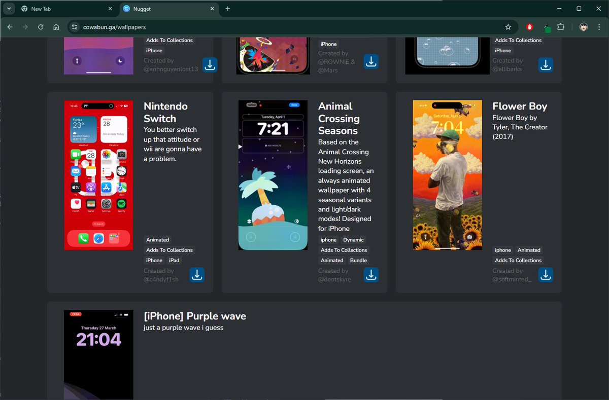Click iPhone tag above @ellibarks
Image resolution: width=609 pixels, height=400 pixels.
click(x=503, y=50)
